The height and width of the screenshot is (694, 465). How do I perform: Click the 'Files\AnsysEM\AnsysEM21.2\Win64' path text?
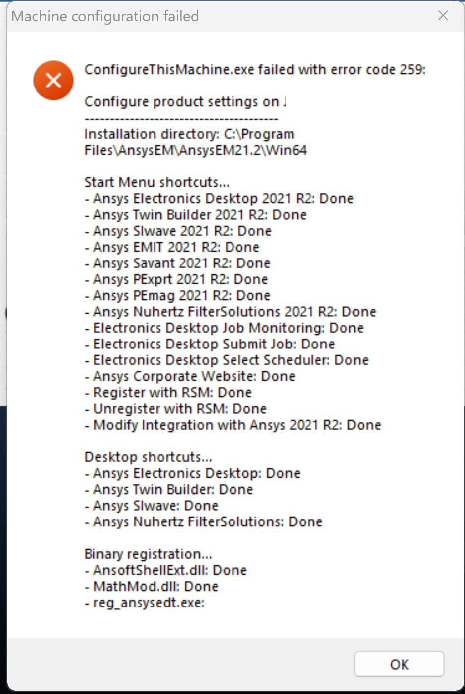coord(196,150)
